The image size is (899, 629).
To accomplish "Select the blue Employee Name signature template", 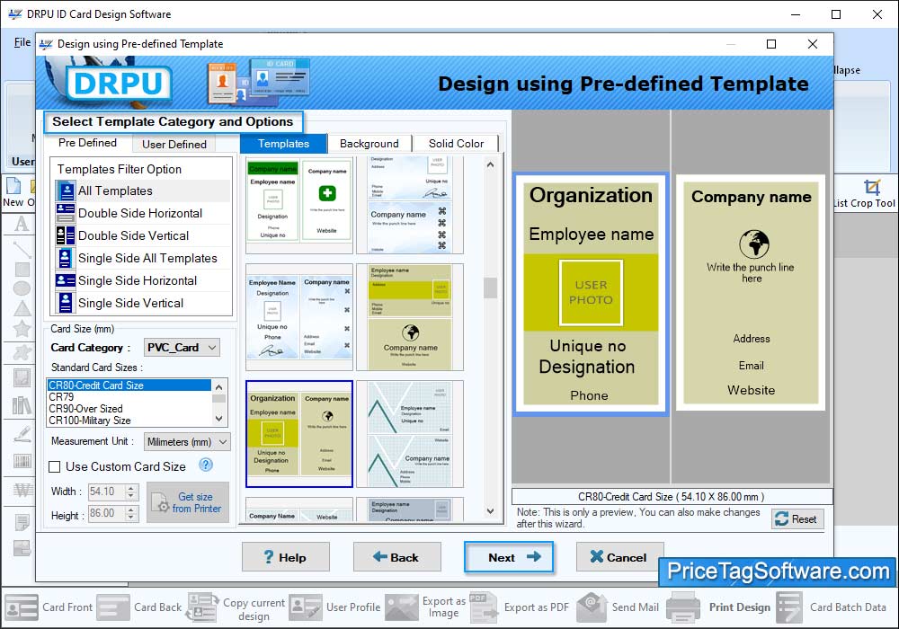I will tap(299, 317).
